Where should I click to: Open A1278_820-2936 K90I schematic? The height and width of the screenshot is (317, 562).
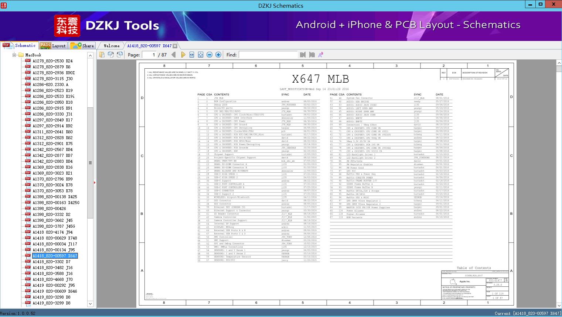[x=54, y=73]
